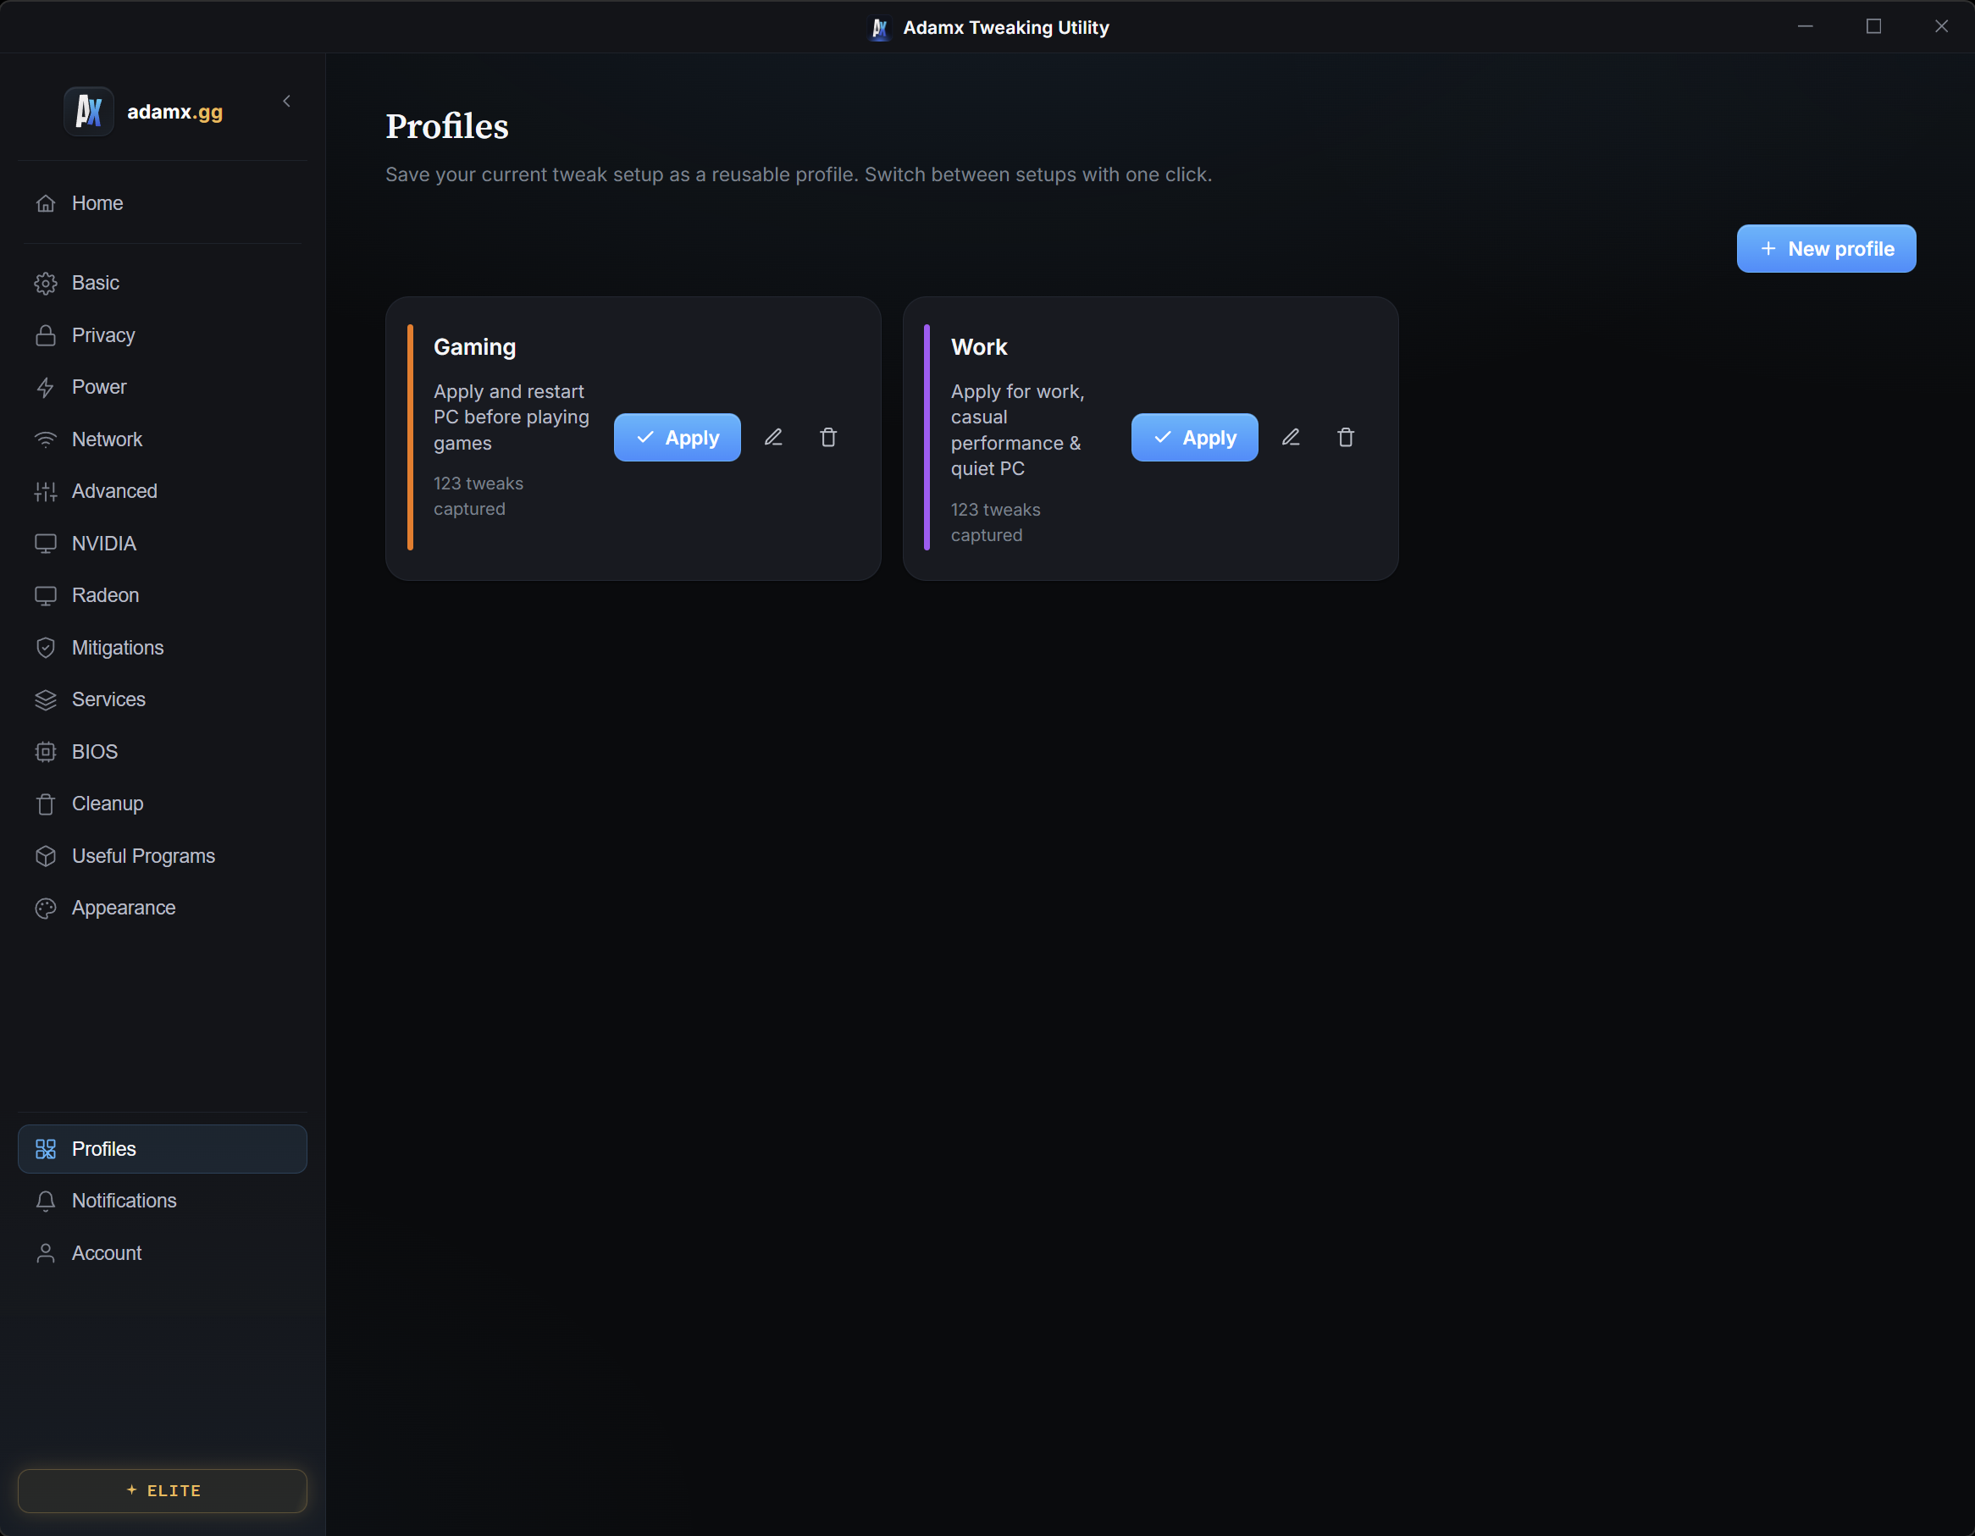
Task: Select the NVIDIA page
Action: pos(163,544)
